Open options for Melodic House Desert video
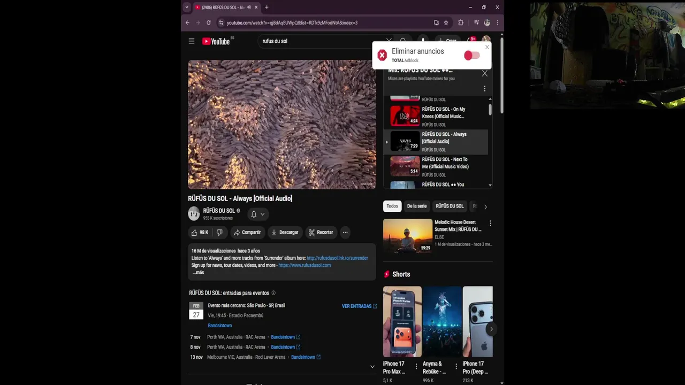Image resolution: width=685 pixels, height=385 pixels. pos(490,223)
